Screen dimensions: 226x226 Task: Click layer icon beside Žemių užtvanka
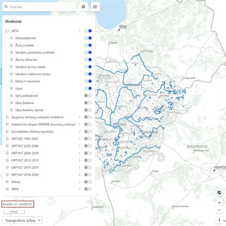(11, 60)
